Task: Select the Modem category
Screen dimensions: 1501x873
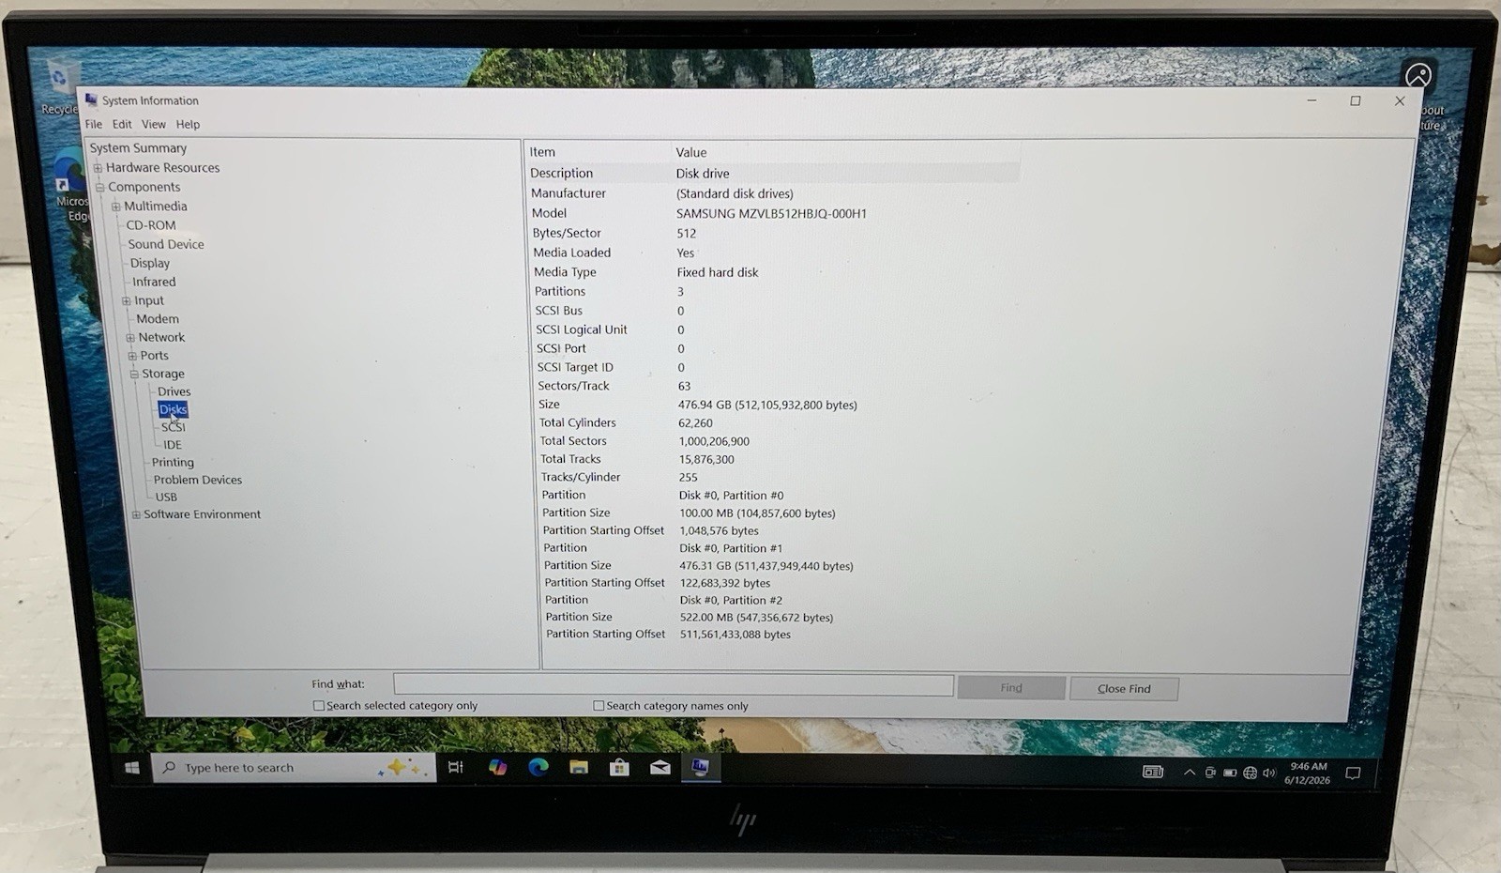Action: (x=158, y=319)
